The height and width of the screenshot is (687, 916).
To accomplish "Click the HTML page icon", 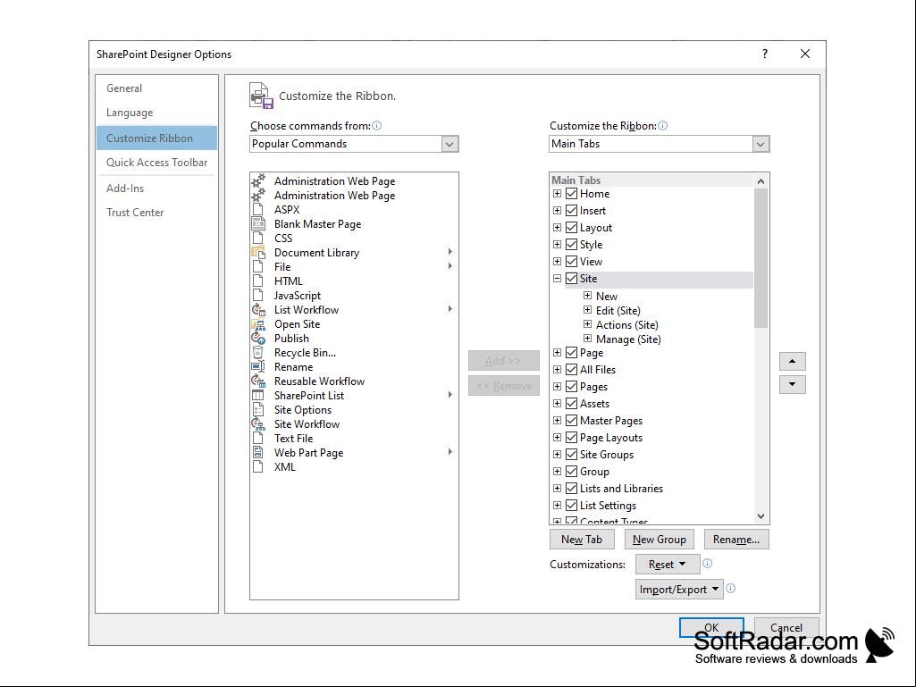I will click(258, 281).
